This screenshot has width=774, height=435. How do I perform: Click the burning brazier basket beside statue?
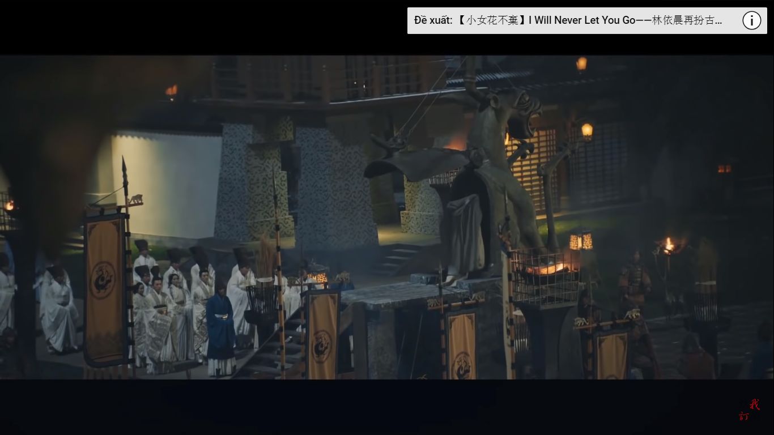coord(545,275)
